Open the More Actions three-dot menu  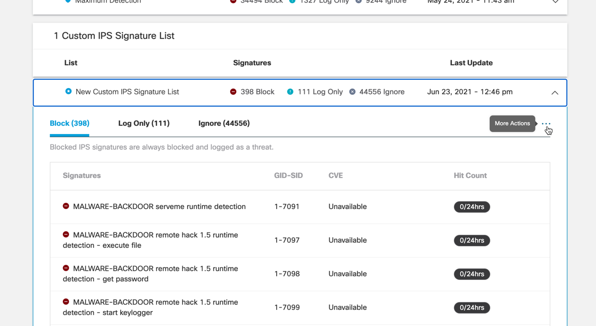tap(546, 124)
